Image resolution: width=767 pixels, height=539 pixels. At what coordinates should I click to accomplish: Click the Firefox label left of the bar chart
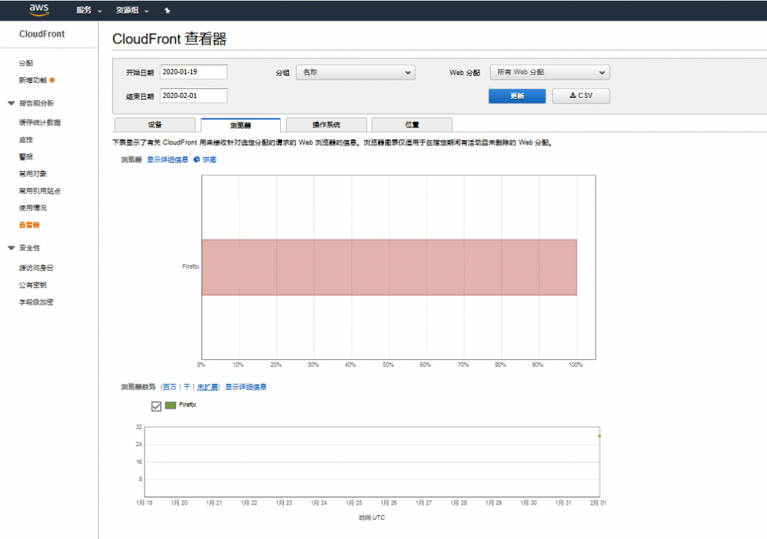pyautogui.click(x=190, y=267)
